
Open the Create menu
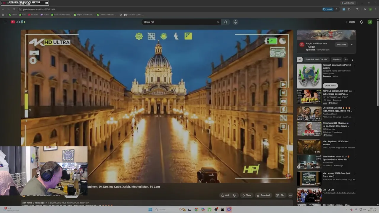coord(350,22)
